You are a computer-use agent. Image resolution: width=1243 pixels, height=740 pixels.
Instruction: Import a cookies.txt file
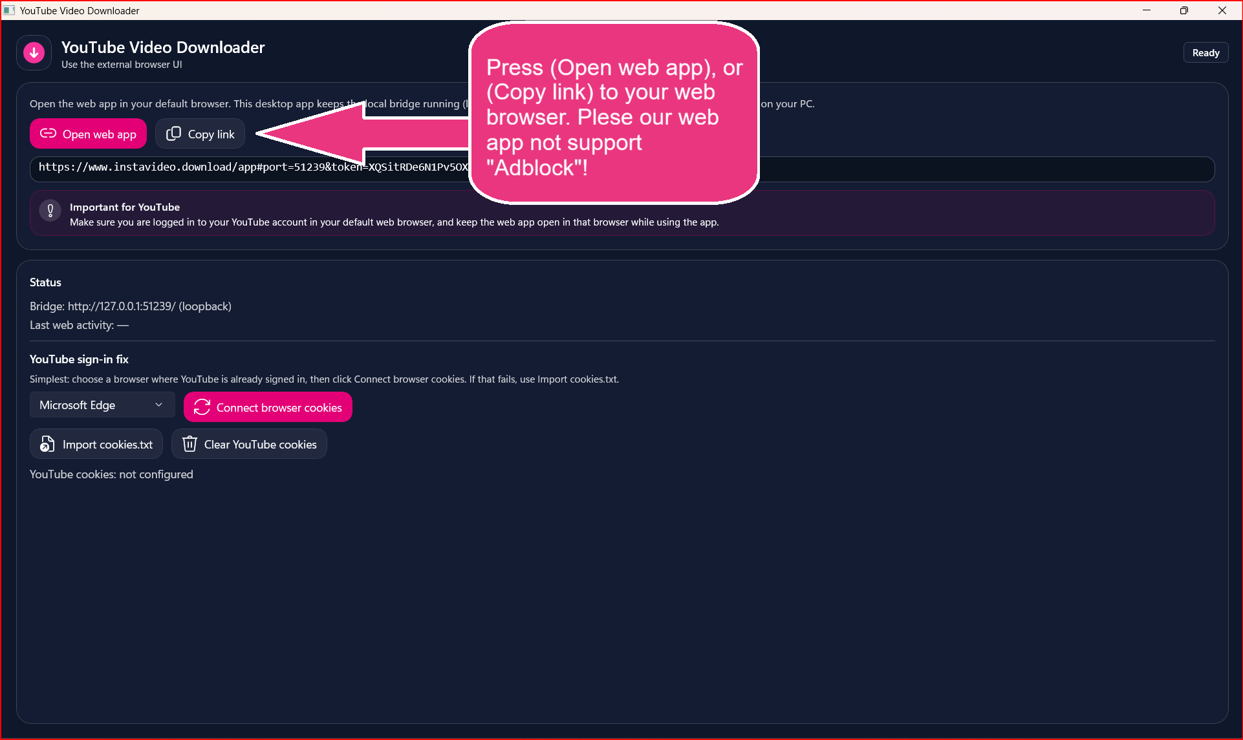coord(96,444)
